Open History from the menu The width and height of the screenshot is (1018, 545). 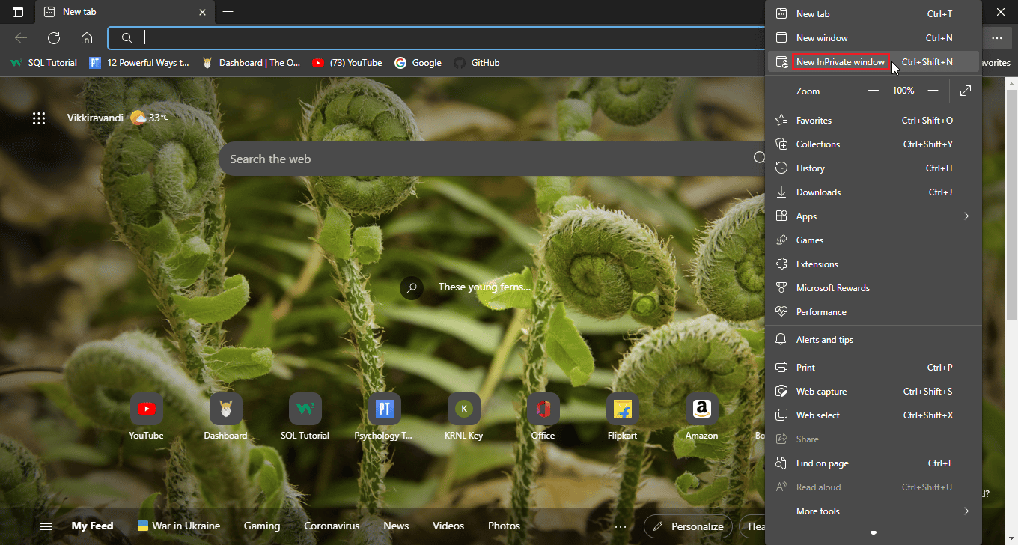[x=810, y=168]
